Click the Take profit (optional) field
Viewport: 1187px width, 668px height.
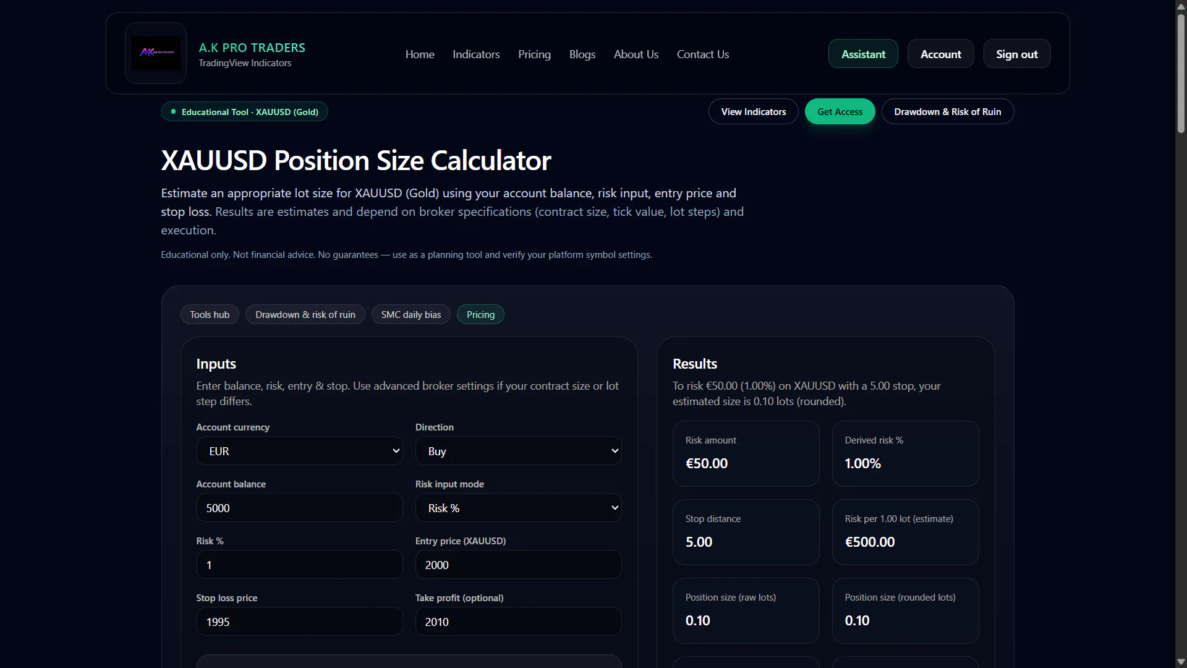519,622
